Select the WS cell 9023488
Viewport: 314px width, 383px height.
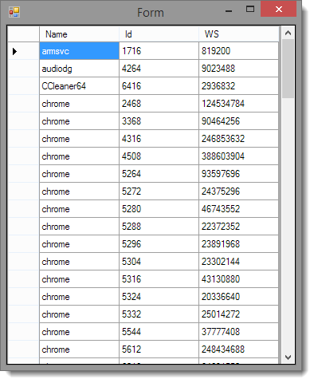coord(238,69)
